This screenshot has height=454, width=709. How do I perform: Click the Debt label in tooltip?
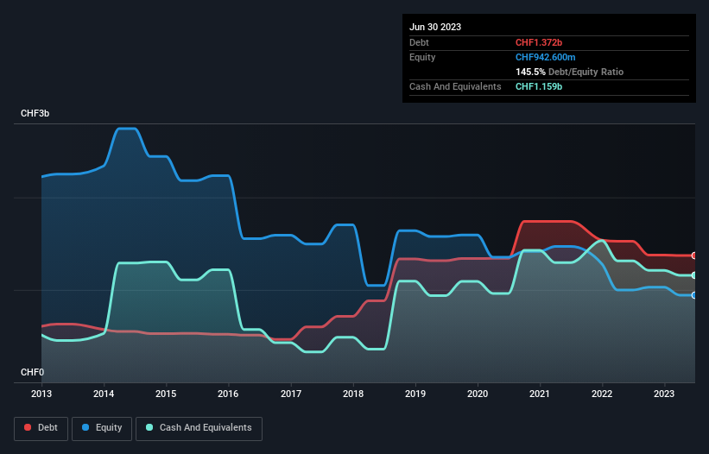coord(419,42)
